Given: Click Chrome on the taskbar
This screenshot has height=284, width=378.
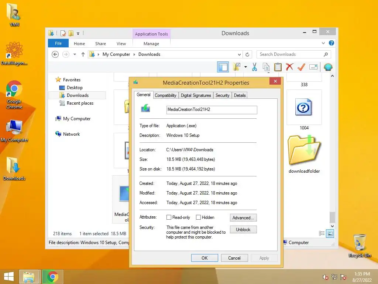Looking at the screenshot, I should coord(53,277).
